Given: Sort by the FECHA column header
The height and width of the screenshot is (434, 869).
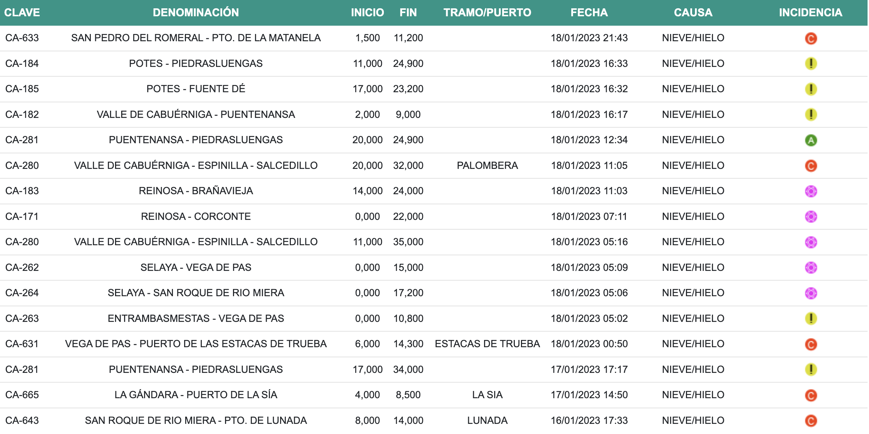Looking at the screenshot, I should coord(589,13).
